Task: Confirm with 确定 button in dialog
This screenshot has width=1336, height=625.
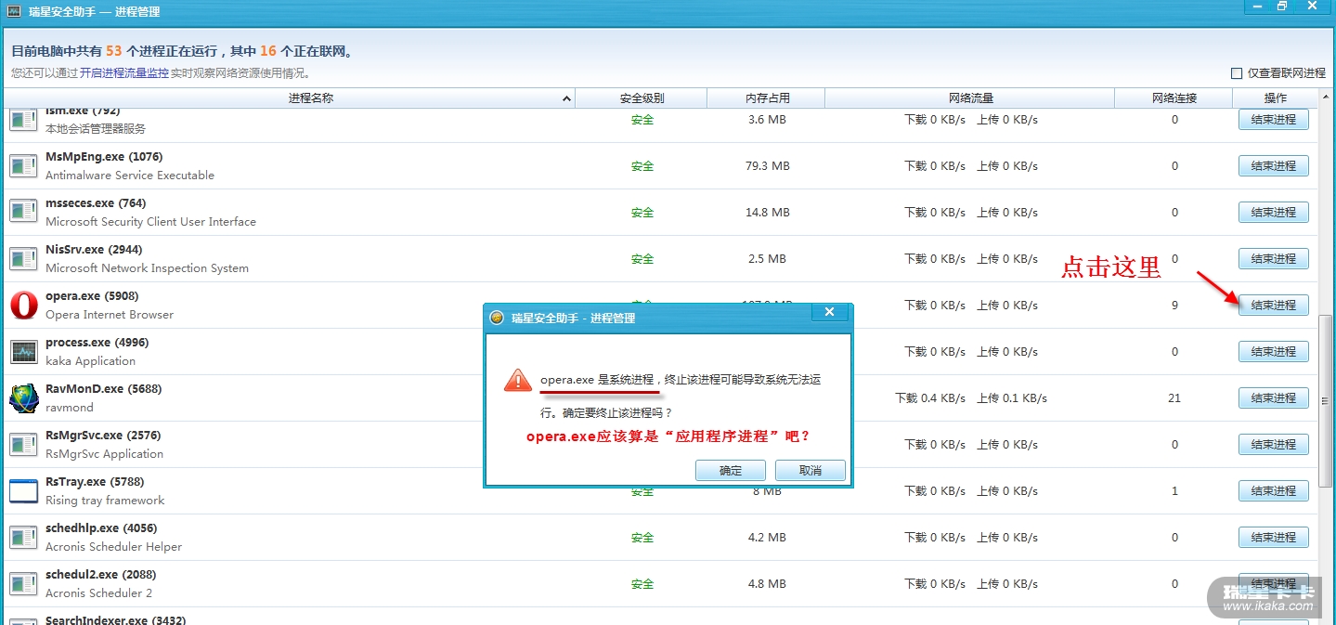Action: click(731, 471)
